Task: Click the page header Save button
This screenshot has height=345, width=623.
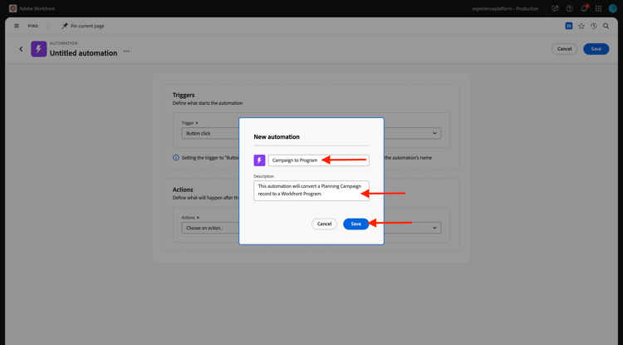Action: [x=596, y=49]
